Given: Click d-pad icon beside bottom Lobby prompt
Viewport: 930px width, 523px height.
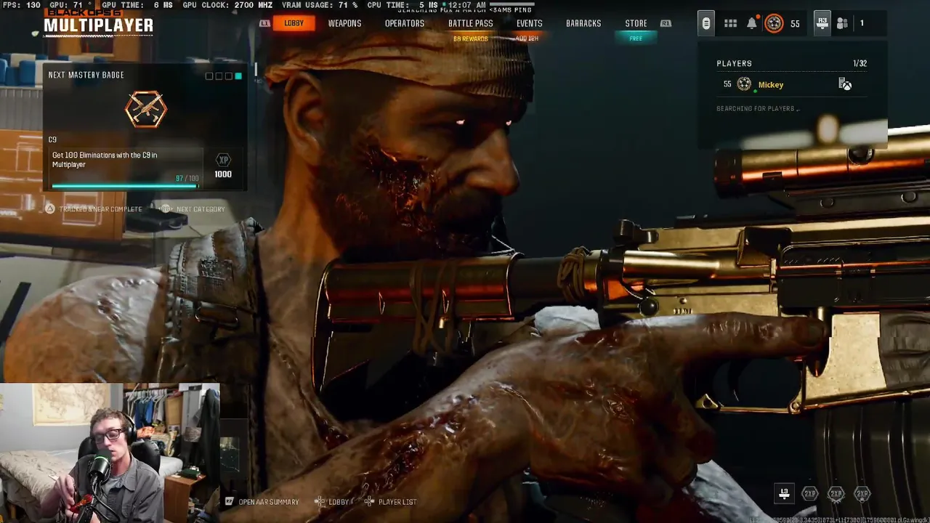Looking at the screenshot, I should coord(320,501).
